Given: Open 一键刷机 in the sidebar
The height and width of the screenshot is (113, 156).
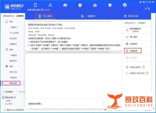Looking at the screenshot, I should pyautogui.click(x=13, y=27).
